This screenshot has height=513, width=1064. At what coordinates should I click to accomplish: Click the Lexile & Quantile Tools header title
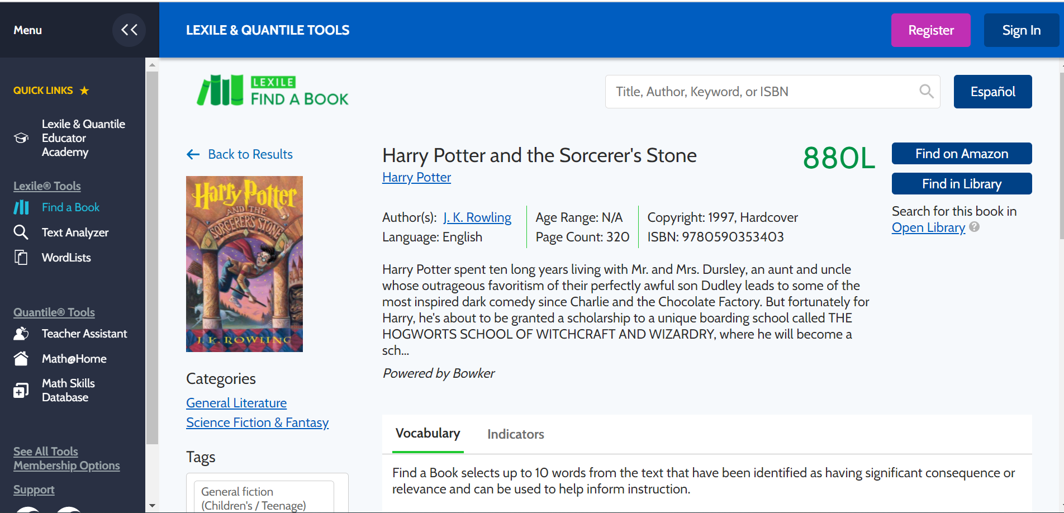click(x=268, y=30)
